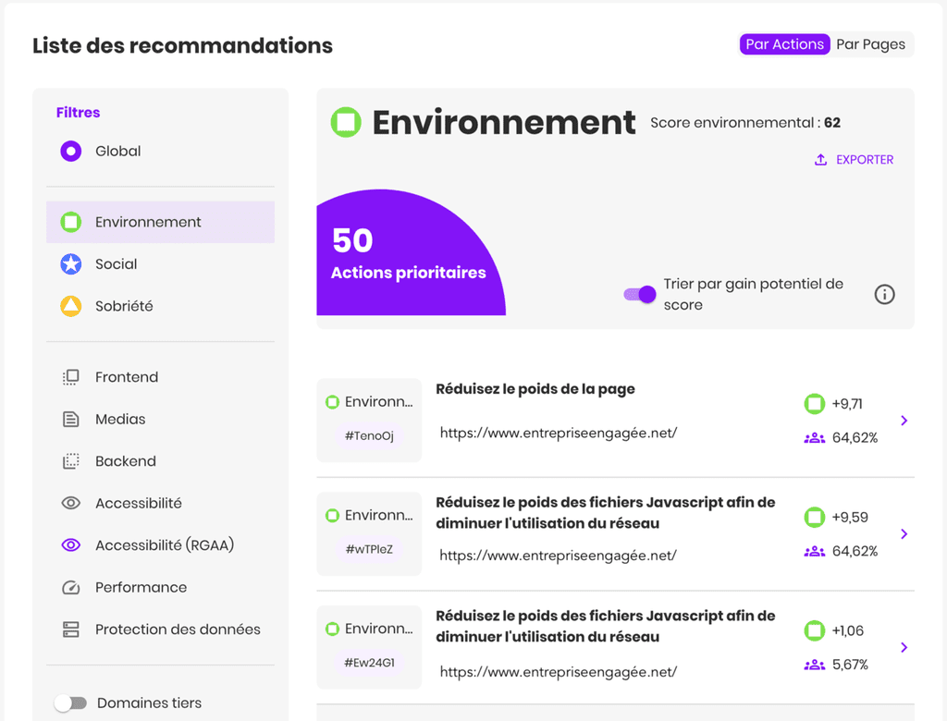Click people icon beside 5,67%
Screen dimensions: 947x721
tap(814, 665)
